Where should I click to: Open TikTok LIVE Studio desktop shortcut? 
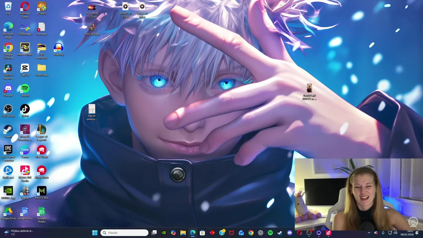coord(25,174)
